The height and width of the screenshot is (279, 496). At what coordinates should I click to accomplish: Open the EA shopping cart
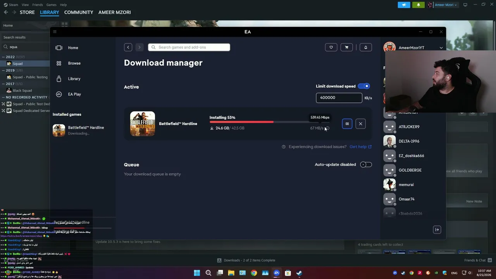(346, 47)
